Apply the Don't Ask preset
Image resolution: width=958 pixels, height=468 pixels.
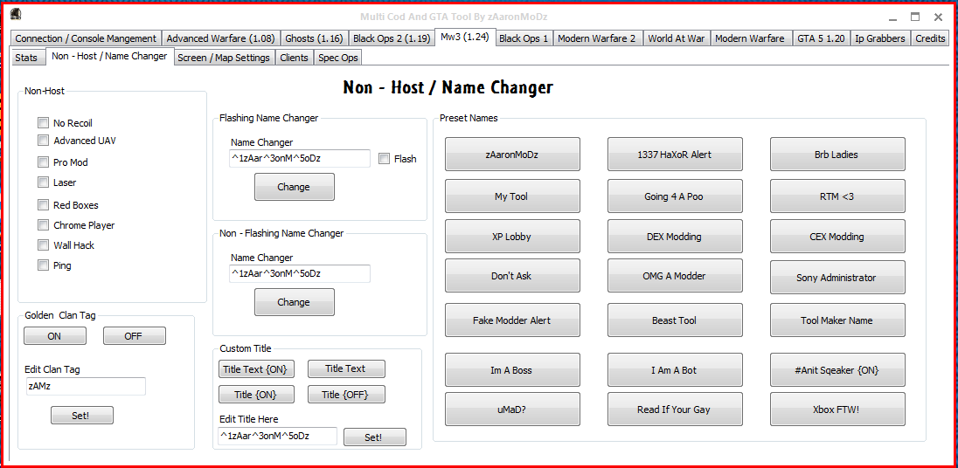[512, 276]
